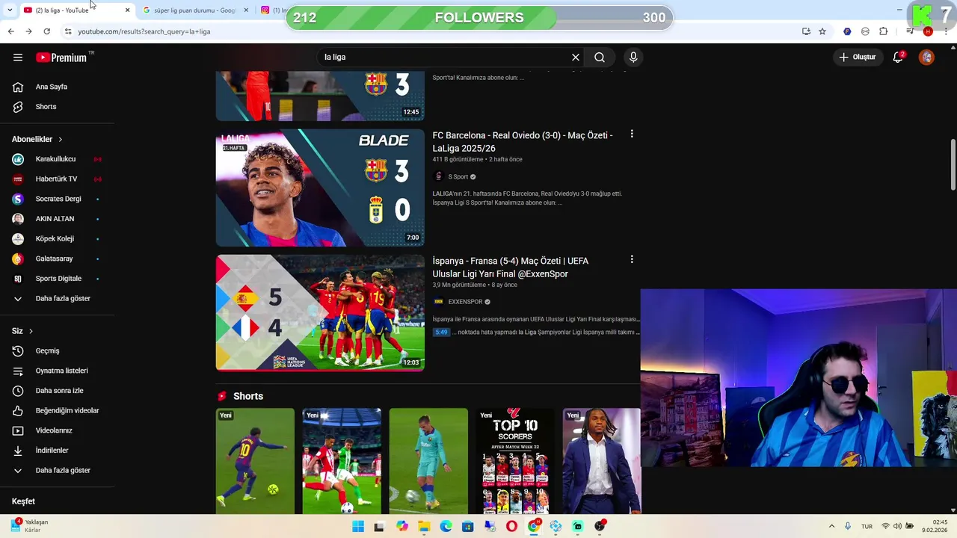The image size is (957, 538).
Task: Open Barcelona - Real Oviedo video thumbnail
Action: pyautogui.click(x=320, y=188)
